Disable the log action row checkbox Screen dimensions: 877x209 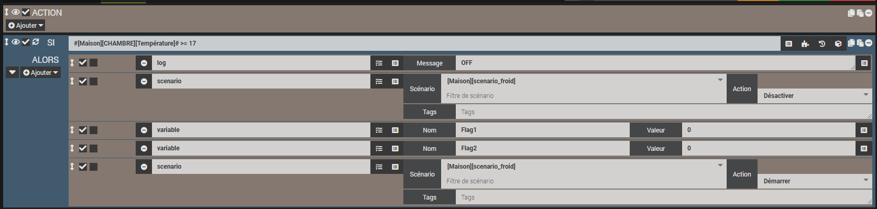(x=83, y=62)
